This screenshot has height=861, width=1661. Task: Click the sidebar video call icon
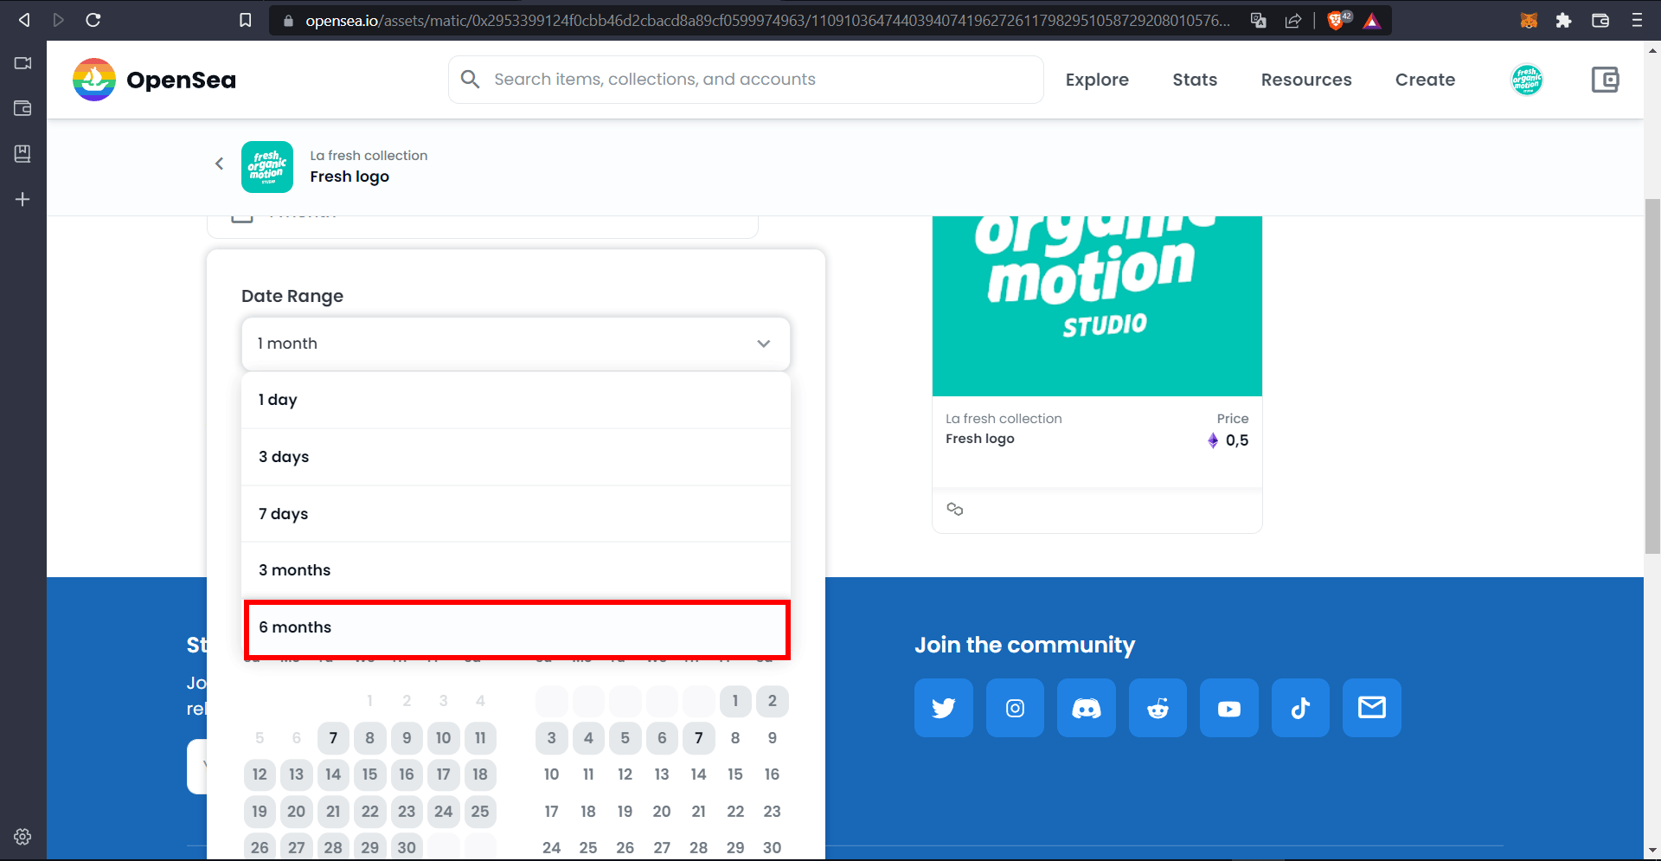(22, 63)
